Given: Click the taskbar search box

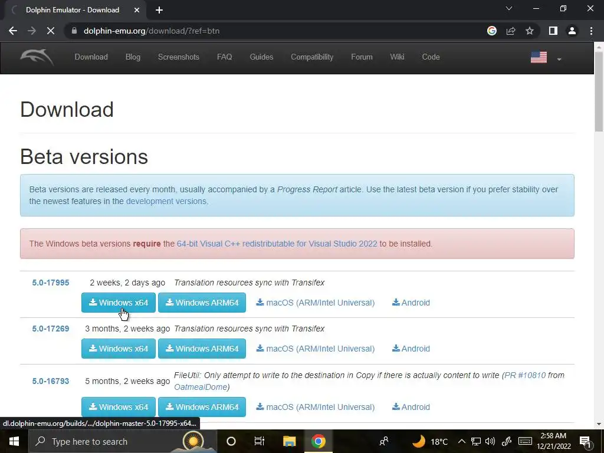Looking at the screenshot, I should click(123, 441).
